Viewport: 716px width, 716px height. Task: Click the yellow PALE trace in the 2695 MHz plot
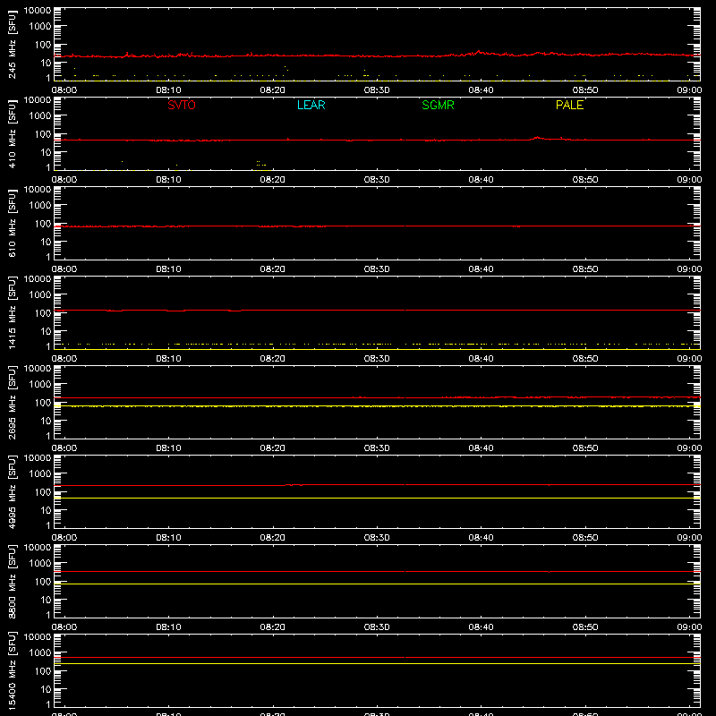[377, 406]
